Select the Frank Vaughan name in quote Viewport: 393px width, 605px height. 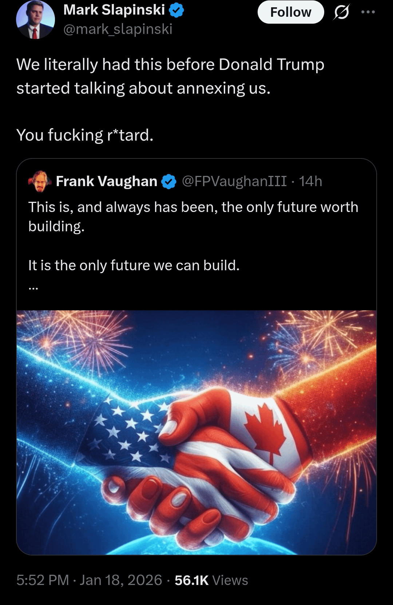pos(106,181)
